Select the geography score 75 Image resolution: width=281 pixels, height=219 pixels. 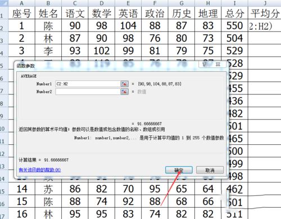[x=208, y=51]
